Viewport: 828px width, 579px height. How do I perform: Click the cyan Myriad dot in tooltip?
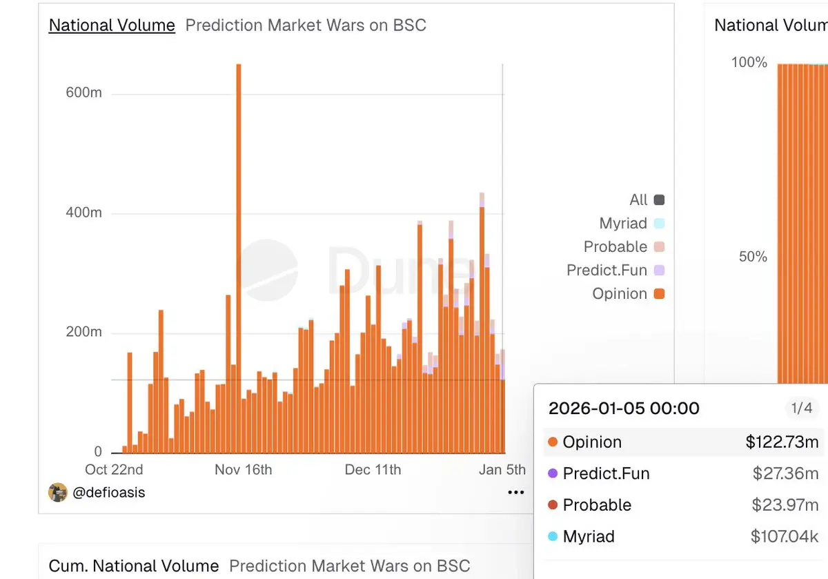[x=552, y=537]
